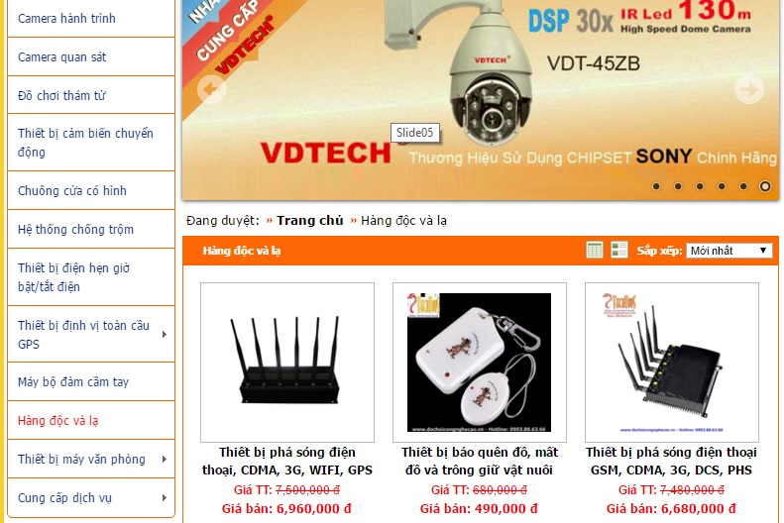The image size is (784, 523).
Task: Open the pet keychain tracker product image
Action: pos(479,363)
